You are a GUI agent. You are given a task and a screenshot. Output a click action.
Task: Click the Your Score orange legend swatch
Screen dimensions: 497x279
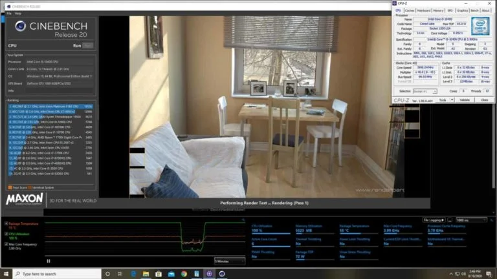click(10, 187)
